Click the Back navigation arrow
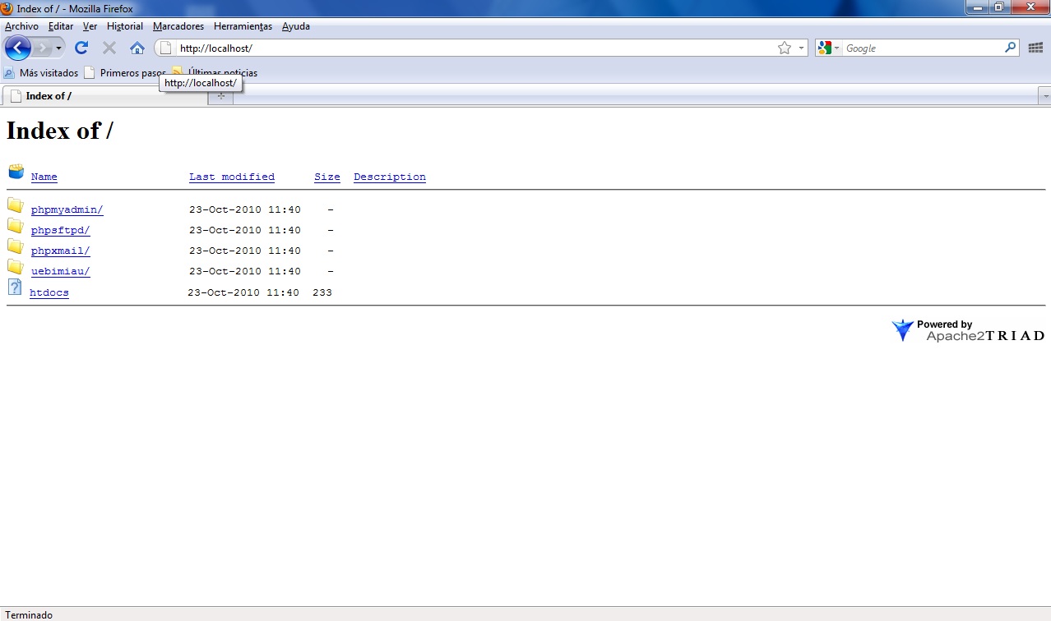The image size is (1051, 621). tap(17, 48)
